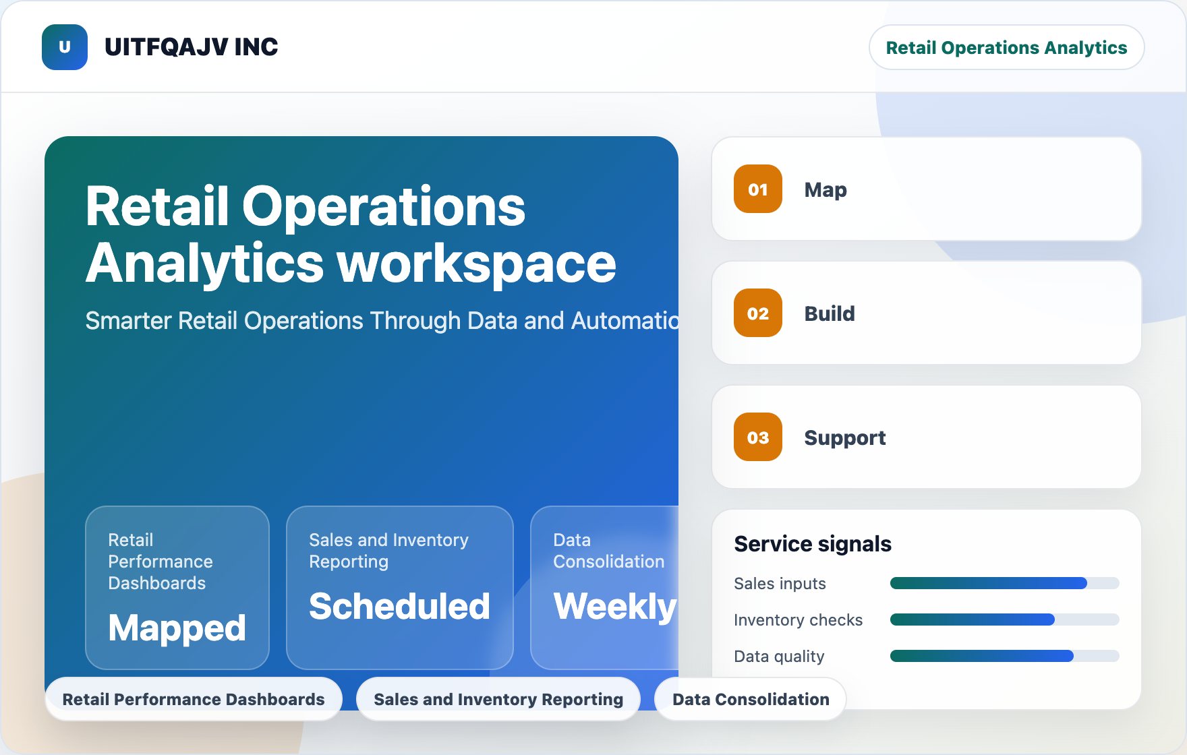Click the UITFQAJV logo icon with letter U
Image resolution: width=1187 pixels, height=755 pixels.
click(x=65, y=47)
